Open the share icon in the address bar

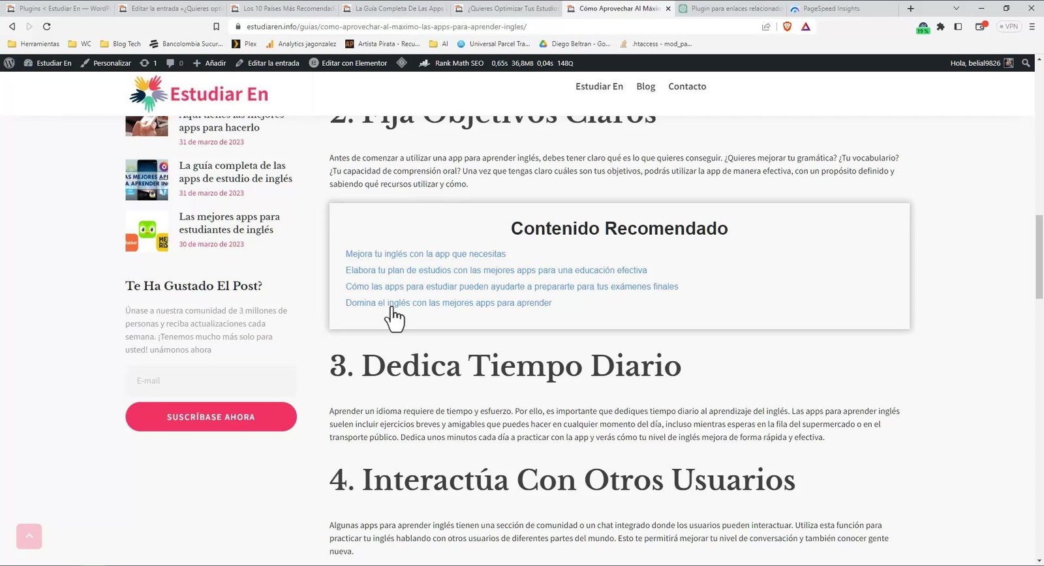point(766,27)
